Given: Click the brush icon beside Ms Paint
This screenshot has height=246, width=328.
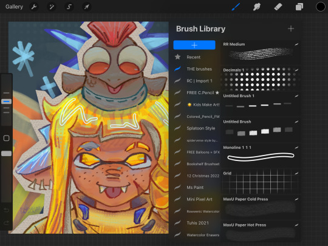Looking at the screenshot, I should (177, 187).
